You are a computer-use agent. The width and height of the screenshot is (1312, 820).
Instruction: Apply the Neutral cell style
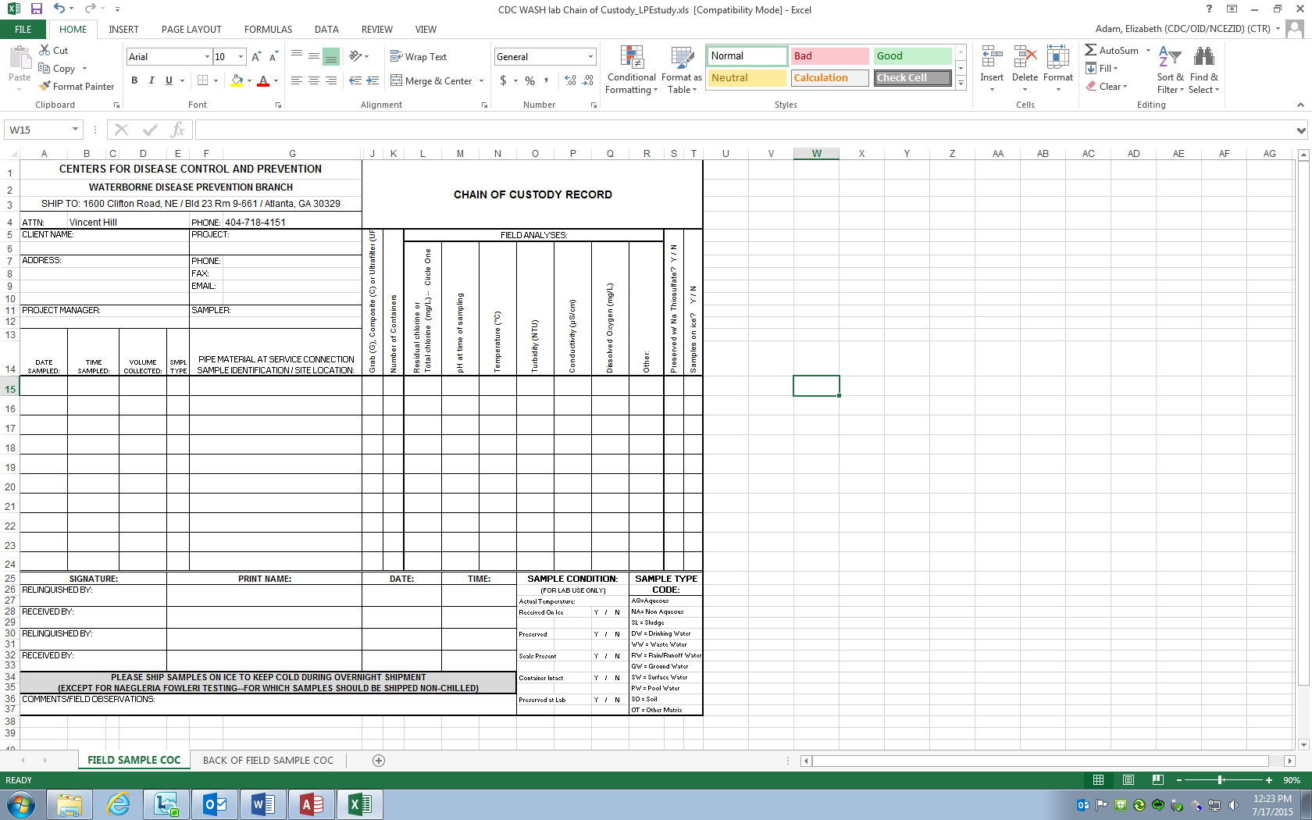[x=747, y=78]
